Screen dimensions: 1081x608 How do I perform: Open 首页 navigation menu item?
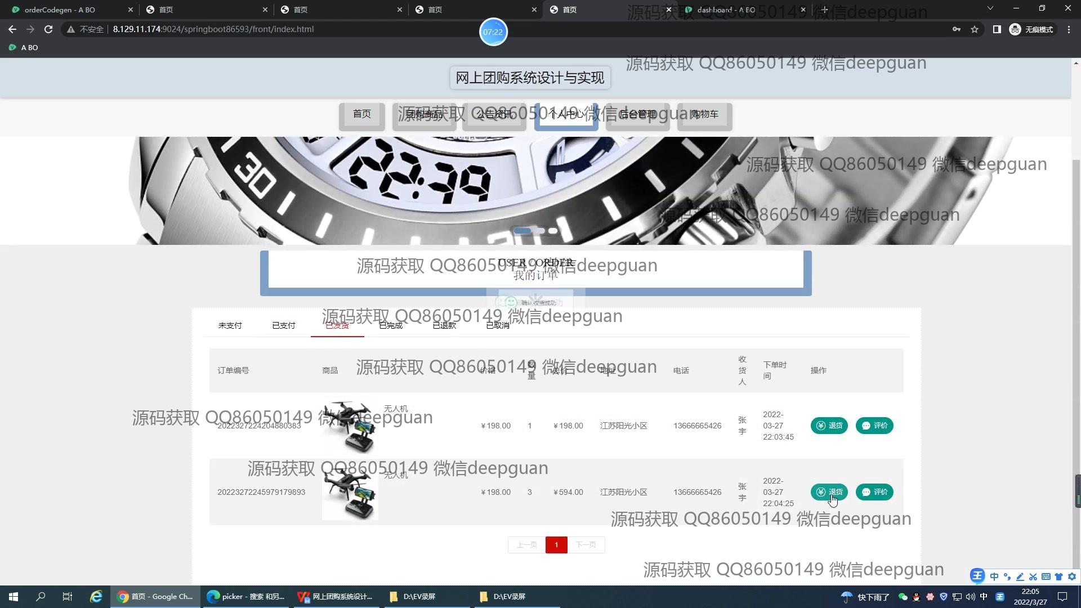pos(361,114)
